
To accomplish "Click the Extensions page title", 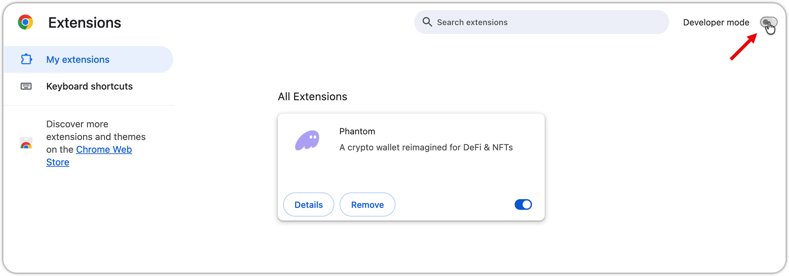I will pos(85,23).
